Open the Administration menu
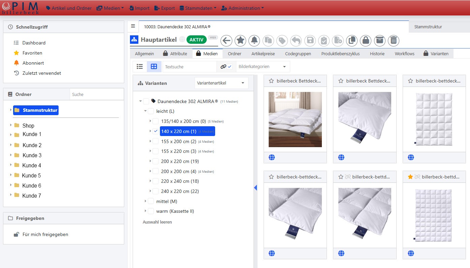This screenshot has width=470, height=268. coord(242,8)
